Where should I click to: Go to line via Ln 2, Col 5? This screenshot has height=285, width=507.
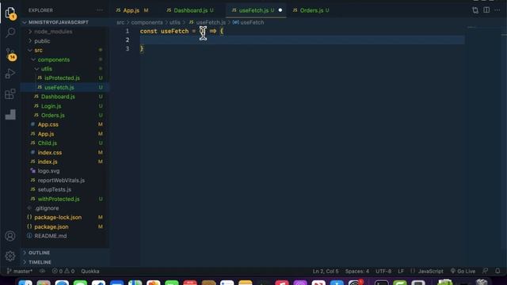326,271
